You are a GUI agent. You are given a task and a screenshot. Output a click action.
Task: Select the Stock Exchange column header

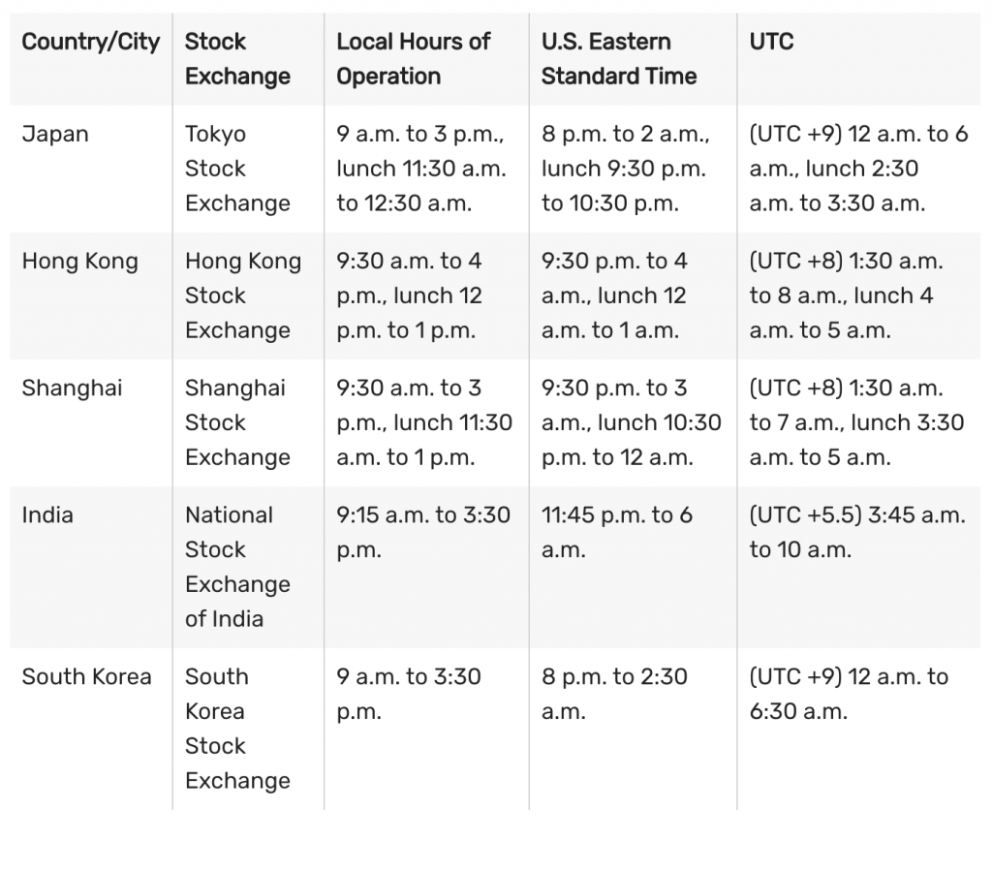[x=237, y=59]
